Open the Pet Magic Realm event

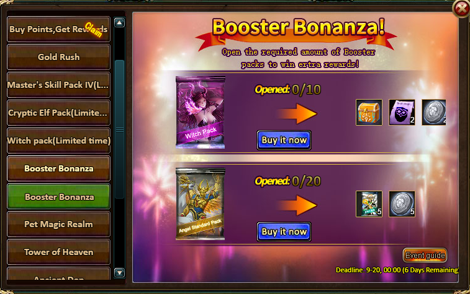(x=58, y=224)
